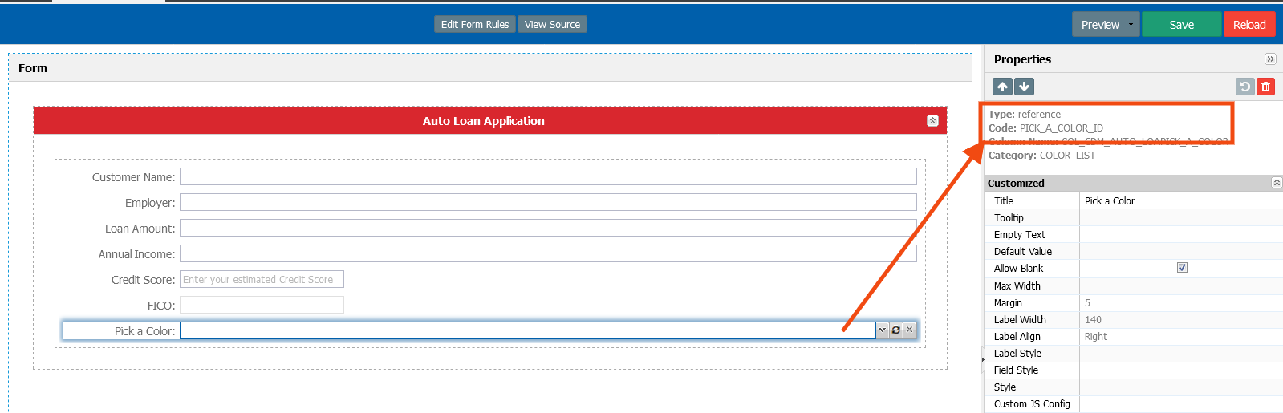Click the Credit Score input field
The height and width of the screenshot is (413, 1283).
(x=262, y=280)
